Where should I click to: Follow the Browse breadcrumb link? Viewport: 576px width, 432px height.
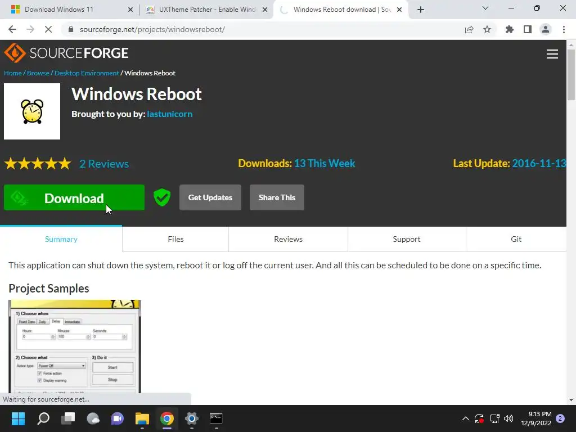38,73
